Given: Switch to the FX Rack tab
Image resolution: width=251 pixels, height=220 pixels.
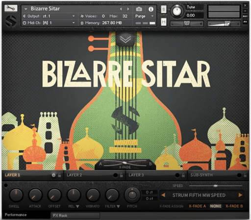Looking at the screenshot, I should click(75, 216).
